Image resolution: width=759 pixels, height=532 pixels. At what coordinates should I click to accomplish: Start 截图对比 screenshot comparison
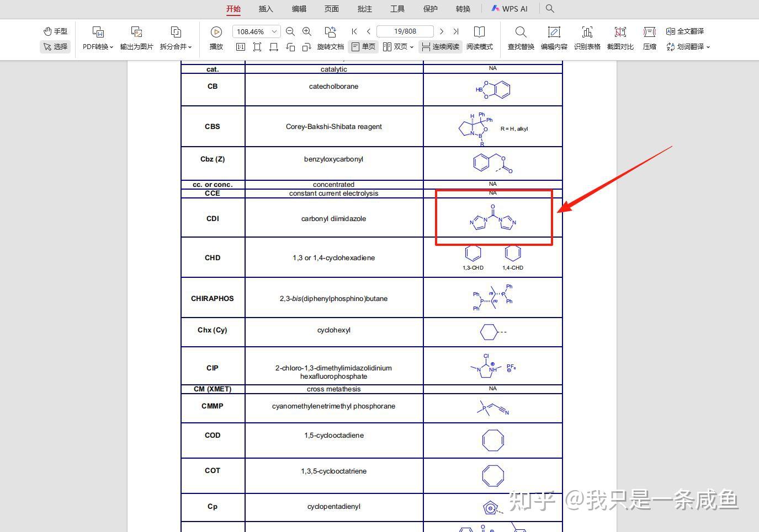[x=620, y=39]
